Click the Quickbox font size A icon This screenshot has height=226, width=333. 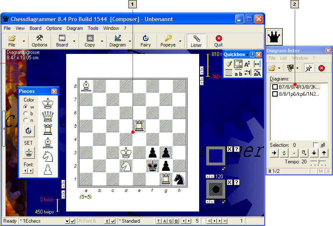[247, 64]
